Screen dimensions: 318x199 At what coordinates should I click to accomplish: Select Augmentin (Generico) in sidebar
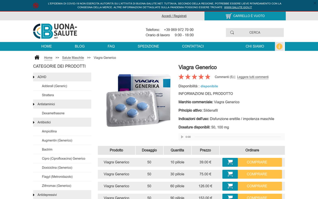click(57, 141)
